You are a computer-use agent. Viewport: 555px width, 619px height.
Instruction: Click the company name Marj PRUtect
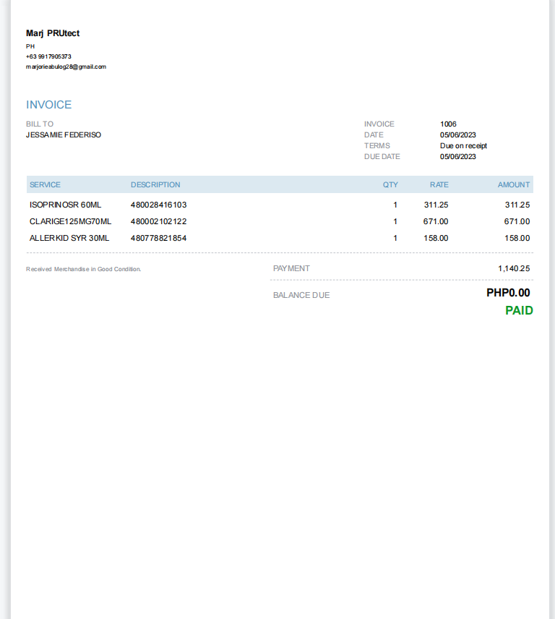(x=53, y=33)
